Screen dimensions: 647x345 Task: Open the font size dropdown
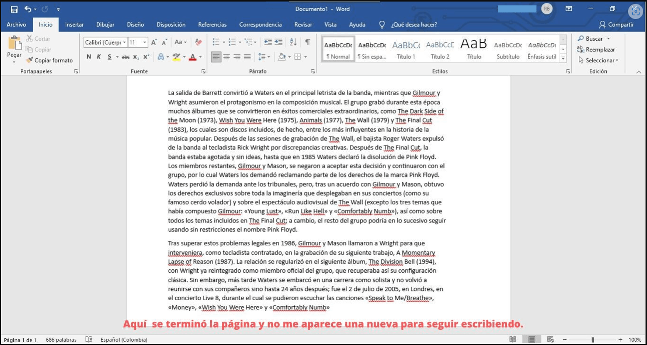click(x=145, y=42)
